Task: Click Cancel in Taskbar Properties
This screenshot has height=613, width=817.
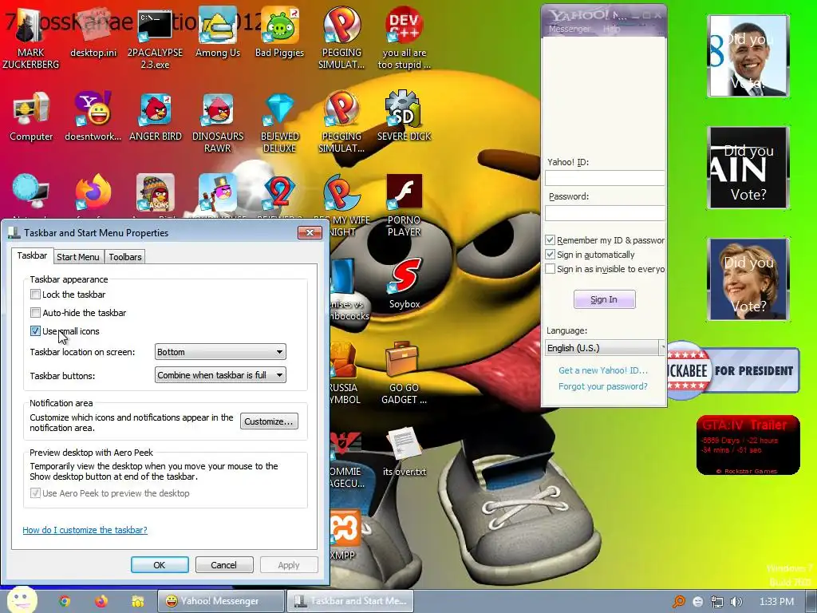Action: 224,565
